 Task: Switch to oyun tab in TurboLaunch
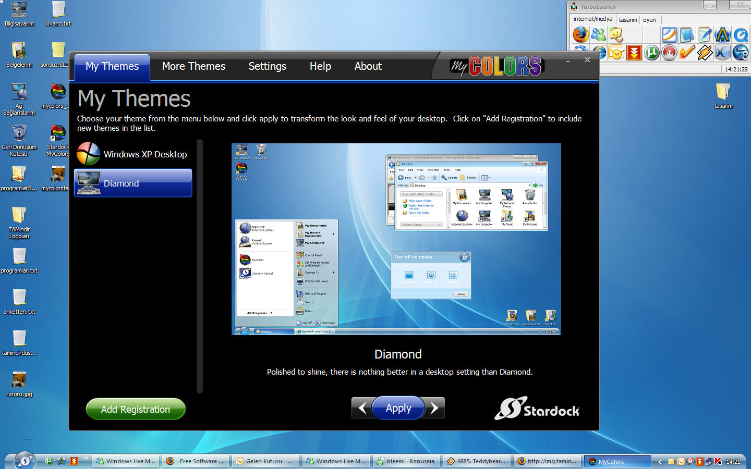coord(649,20)
